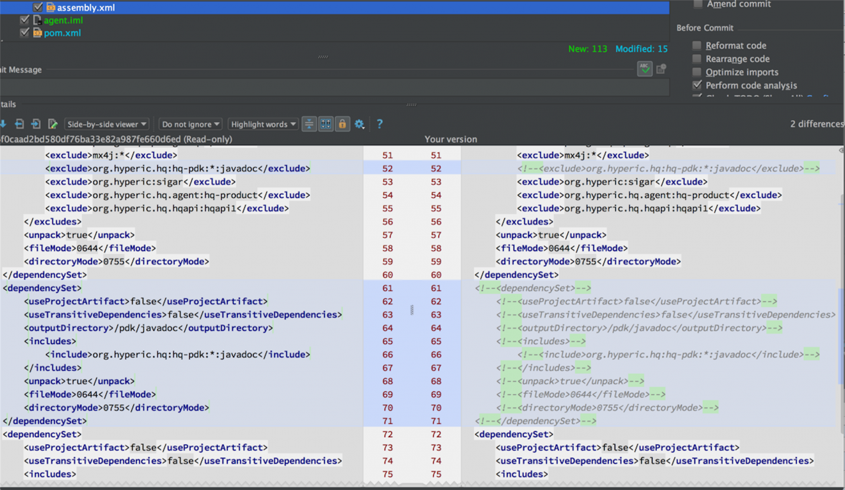
Task: Uncheck Perform code analysis option
Action: pyautogui.click(x=697, y=85)
